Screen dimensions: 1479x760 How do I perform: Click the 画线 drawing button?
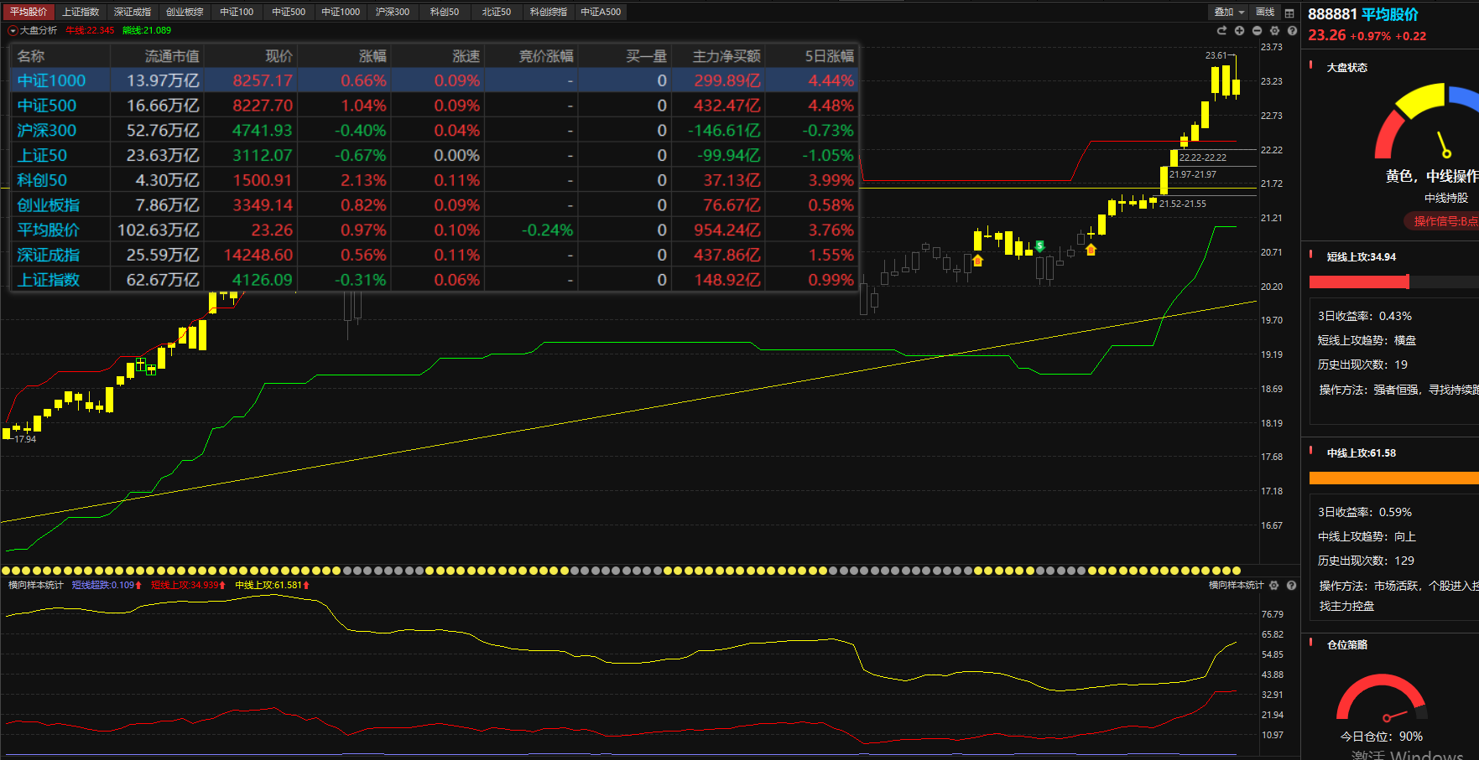pyautogui.click(x=1265, y=13)
